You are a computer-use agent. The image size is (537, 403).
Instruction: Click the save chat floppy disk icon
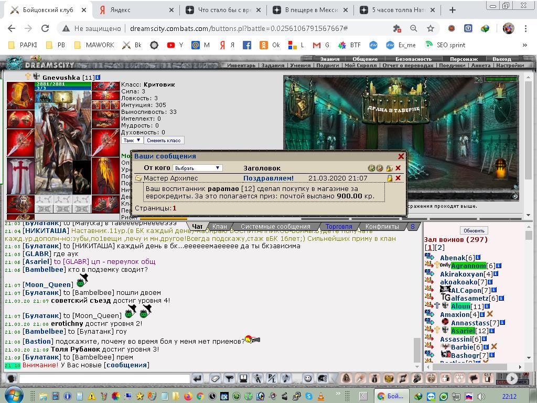tap(243, 379)
